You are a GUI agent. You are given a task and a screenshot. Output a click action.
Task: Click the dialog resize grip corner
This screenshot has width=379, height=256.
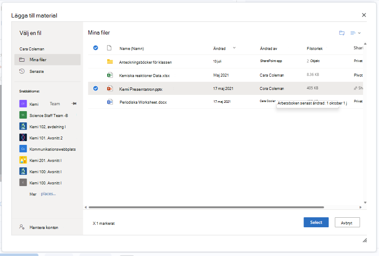365,240
